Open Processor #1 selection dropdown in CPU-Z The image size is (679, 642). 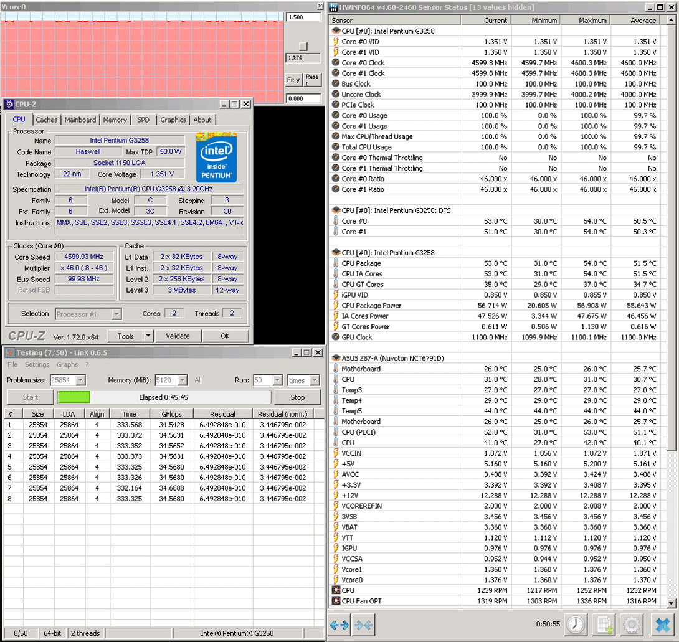(116, 314)
